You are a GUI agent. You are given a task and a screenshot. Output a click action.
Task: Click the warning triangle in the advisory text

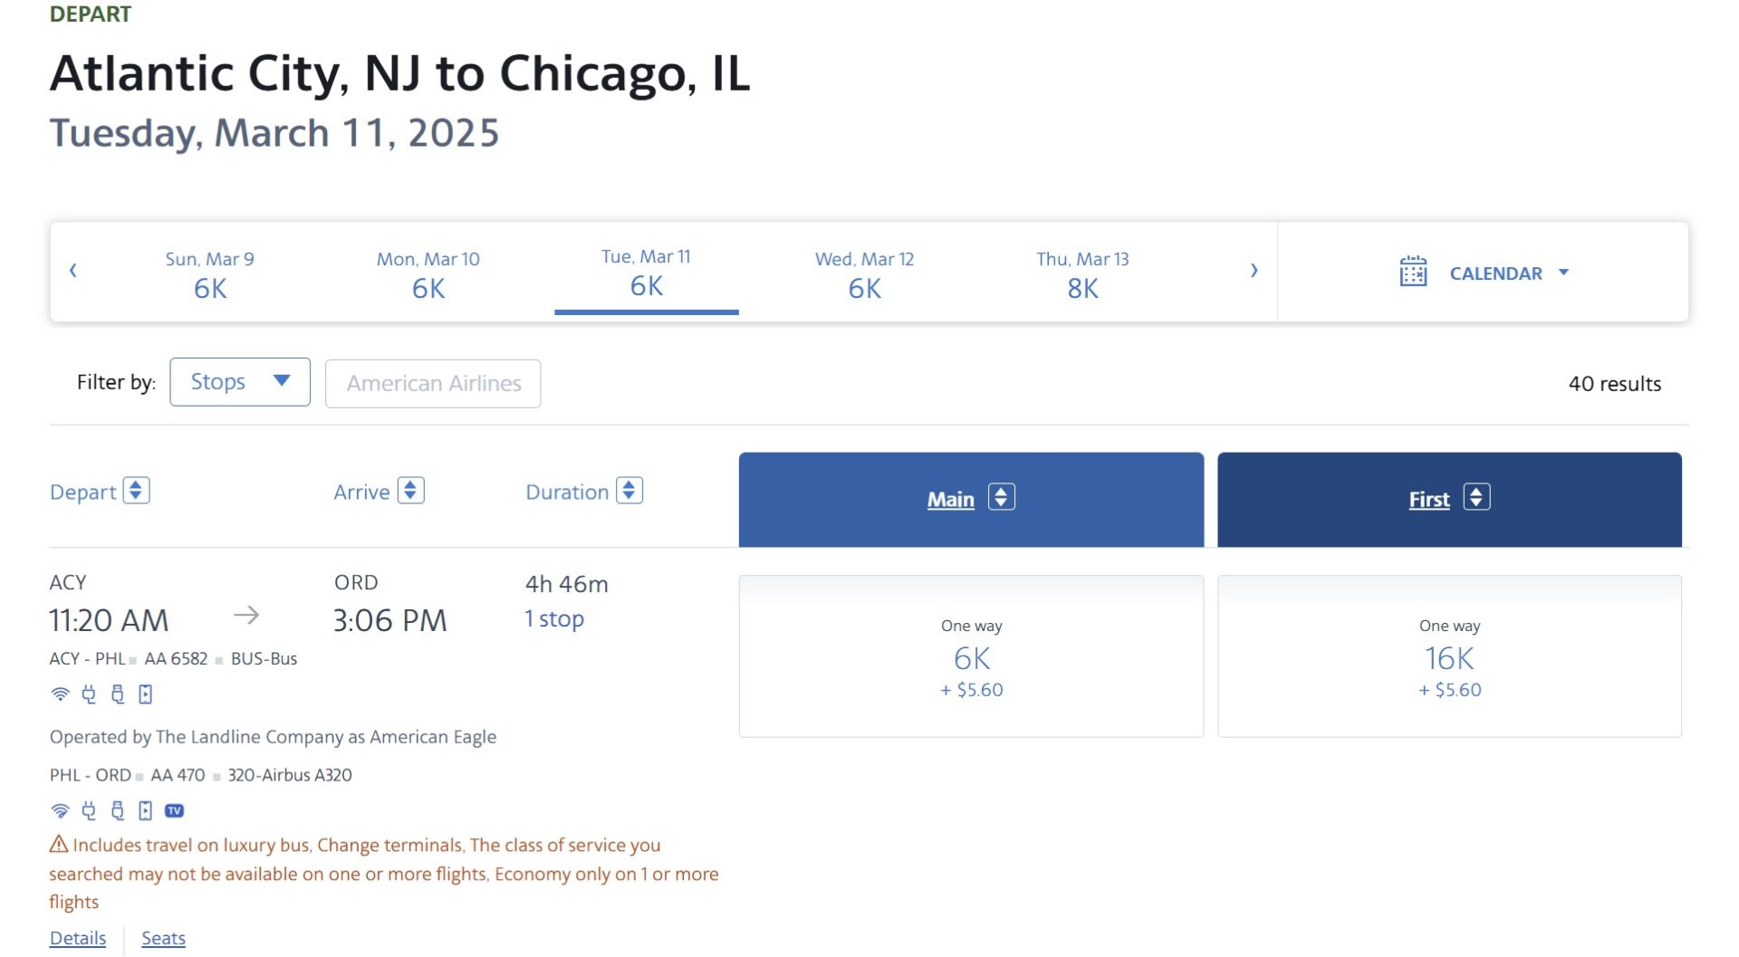pos(58,843)
